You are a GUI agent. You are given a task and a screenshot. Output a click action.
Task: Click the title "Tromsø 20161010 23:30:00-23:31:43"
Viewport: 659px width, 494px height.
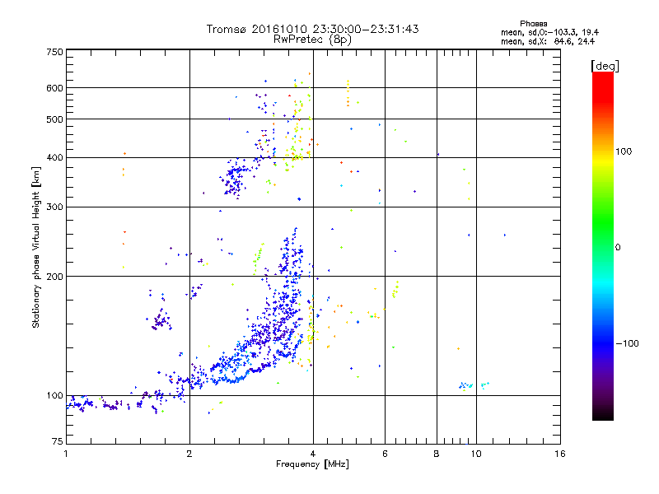coord(313,29)
